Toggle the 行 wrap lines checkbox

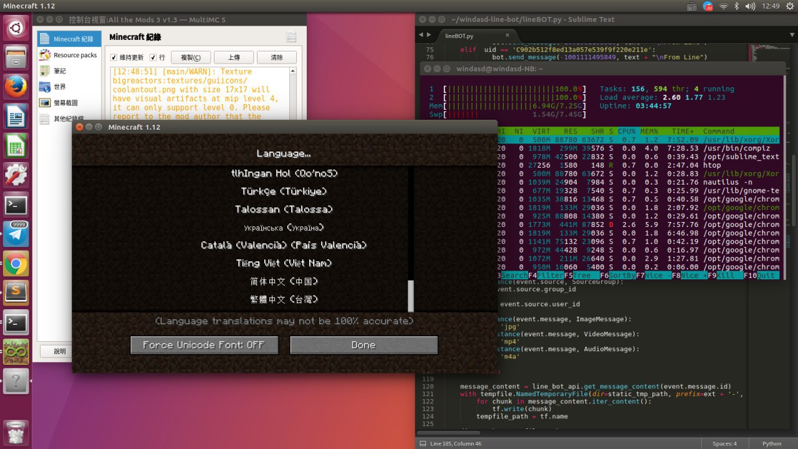click(x=153, y=57)
